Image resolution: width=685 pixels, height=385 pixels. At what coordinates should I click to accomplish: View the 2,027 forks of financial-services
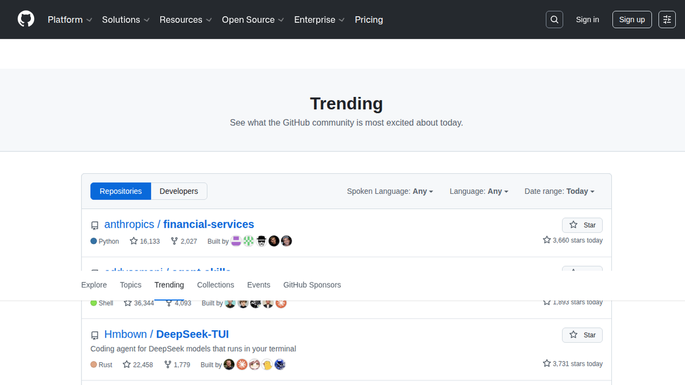click(x=184, y=241)
